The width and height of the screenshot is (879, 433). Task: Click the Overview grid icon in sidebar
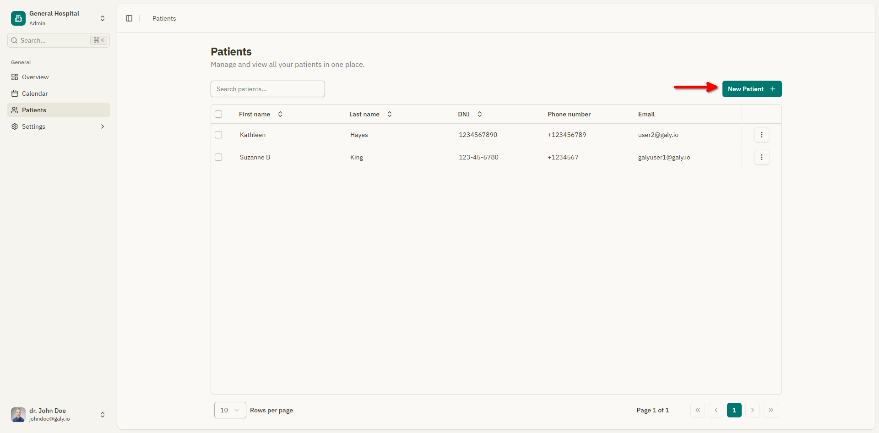[14, 77]
